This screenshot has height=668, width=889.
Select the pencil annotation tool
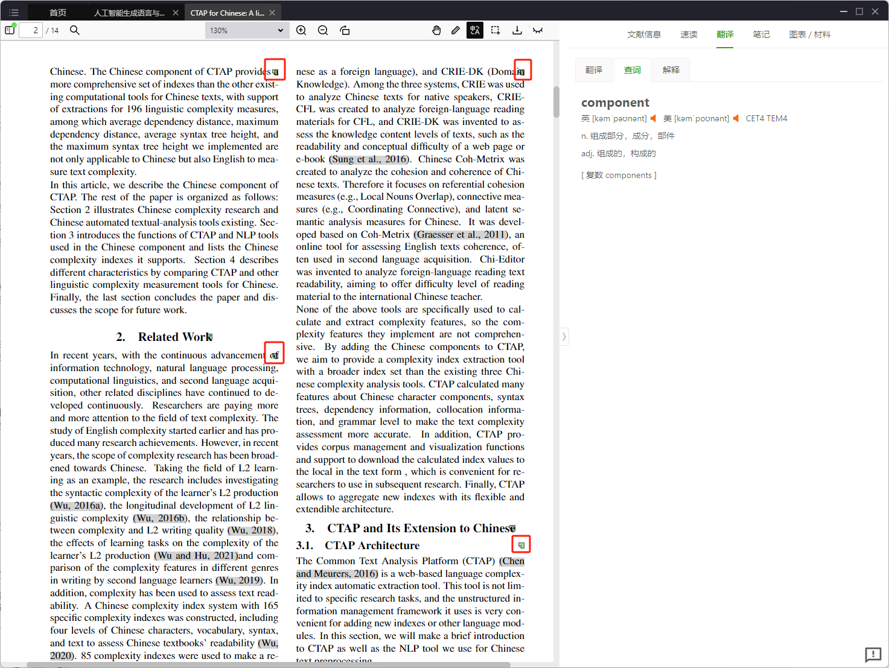(456, 30)
